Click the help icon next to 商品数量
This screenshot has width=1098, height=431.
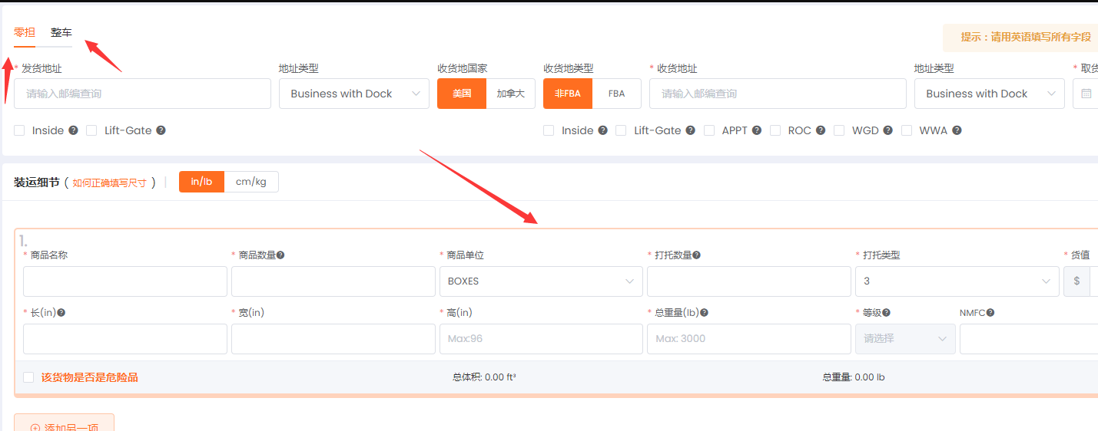[x=280, y=255]
